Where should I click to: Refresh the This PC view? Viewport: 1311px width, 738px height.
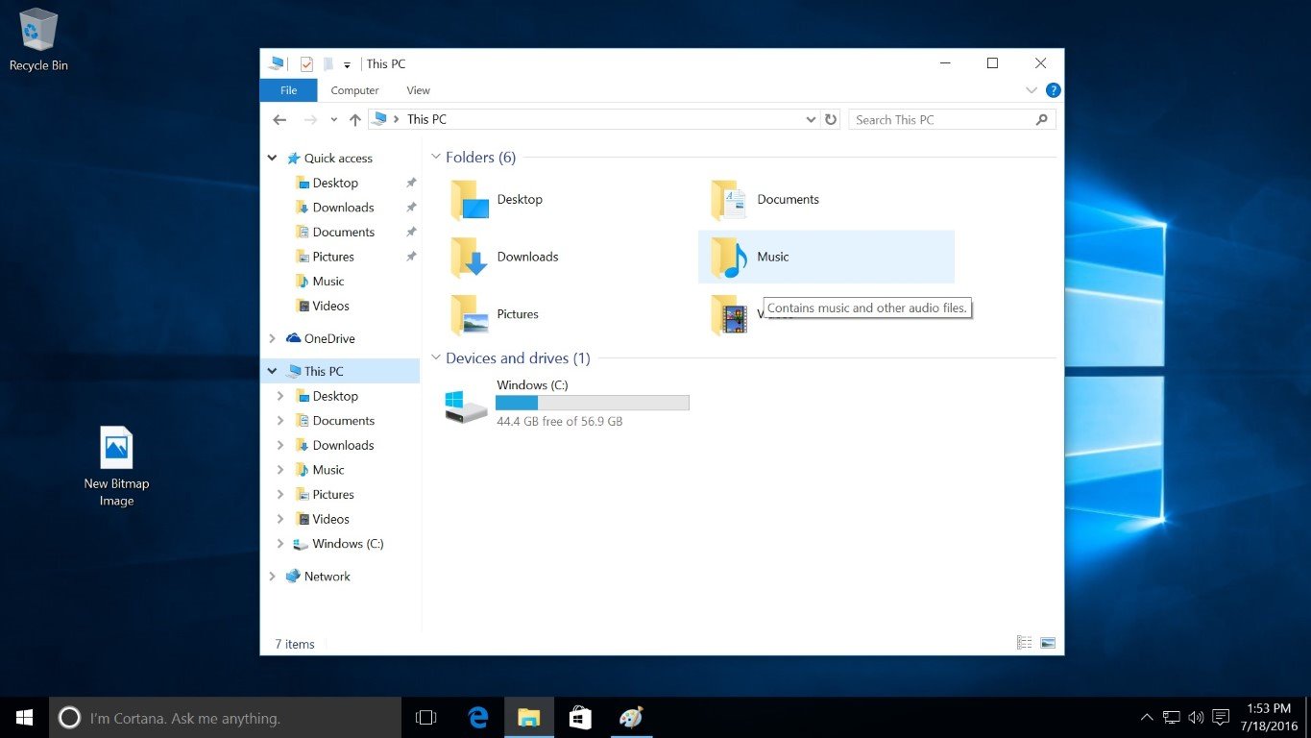(x=831, y=120)
